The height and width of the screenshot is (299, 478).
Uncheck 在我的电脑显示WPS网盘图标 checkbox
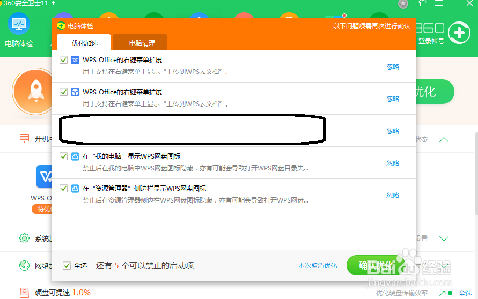click(63, 156)
